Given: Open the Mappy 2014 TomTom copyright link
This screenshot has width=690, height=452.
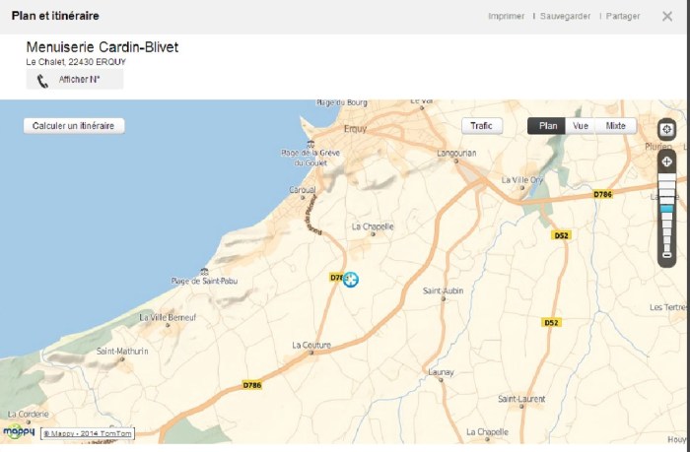Looking at the screenshot, I should click(87, 432).
